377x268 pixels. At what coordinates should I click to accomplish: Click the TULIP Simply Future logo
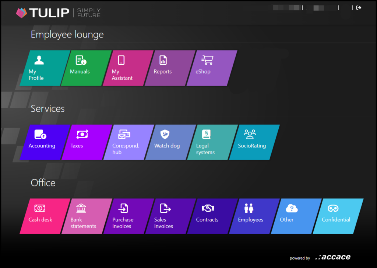[x=58, y=13]
